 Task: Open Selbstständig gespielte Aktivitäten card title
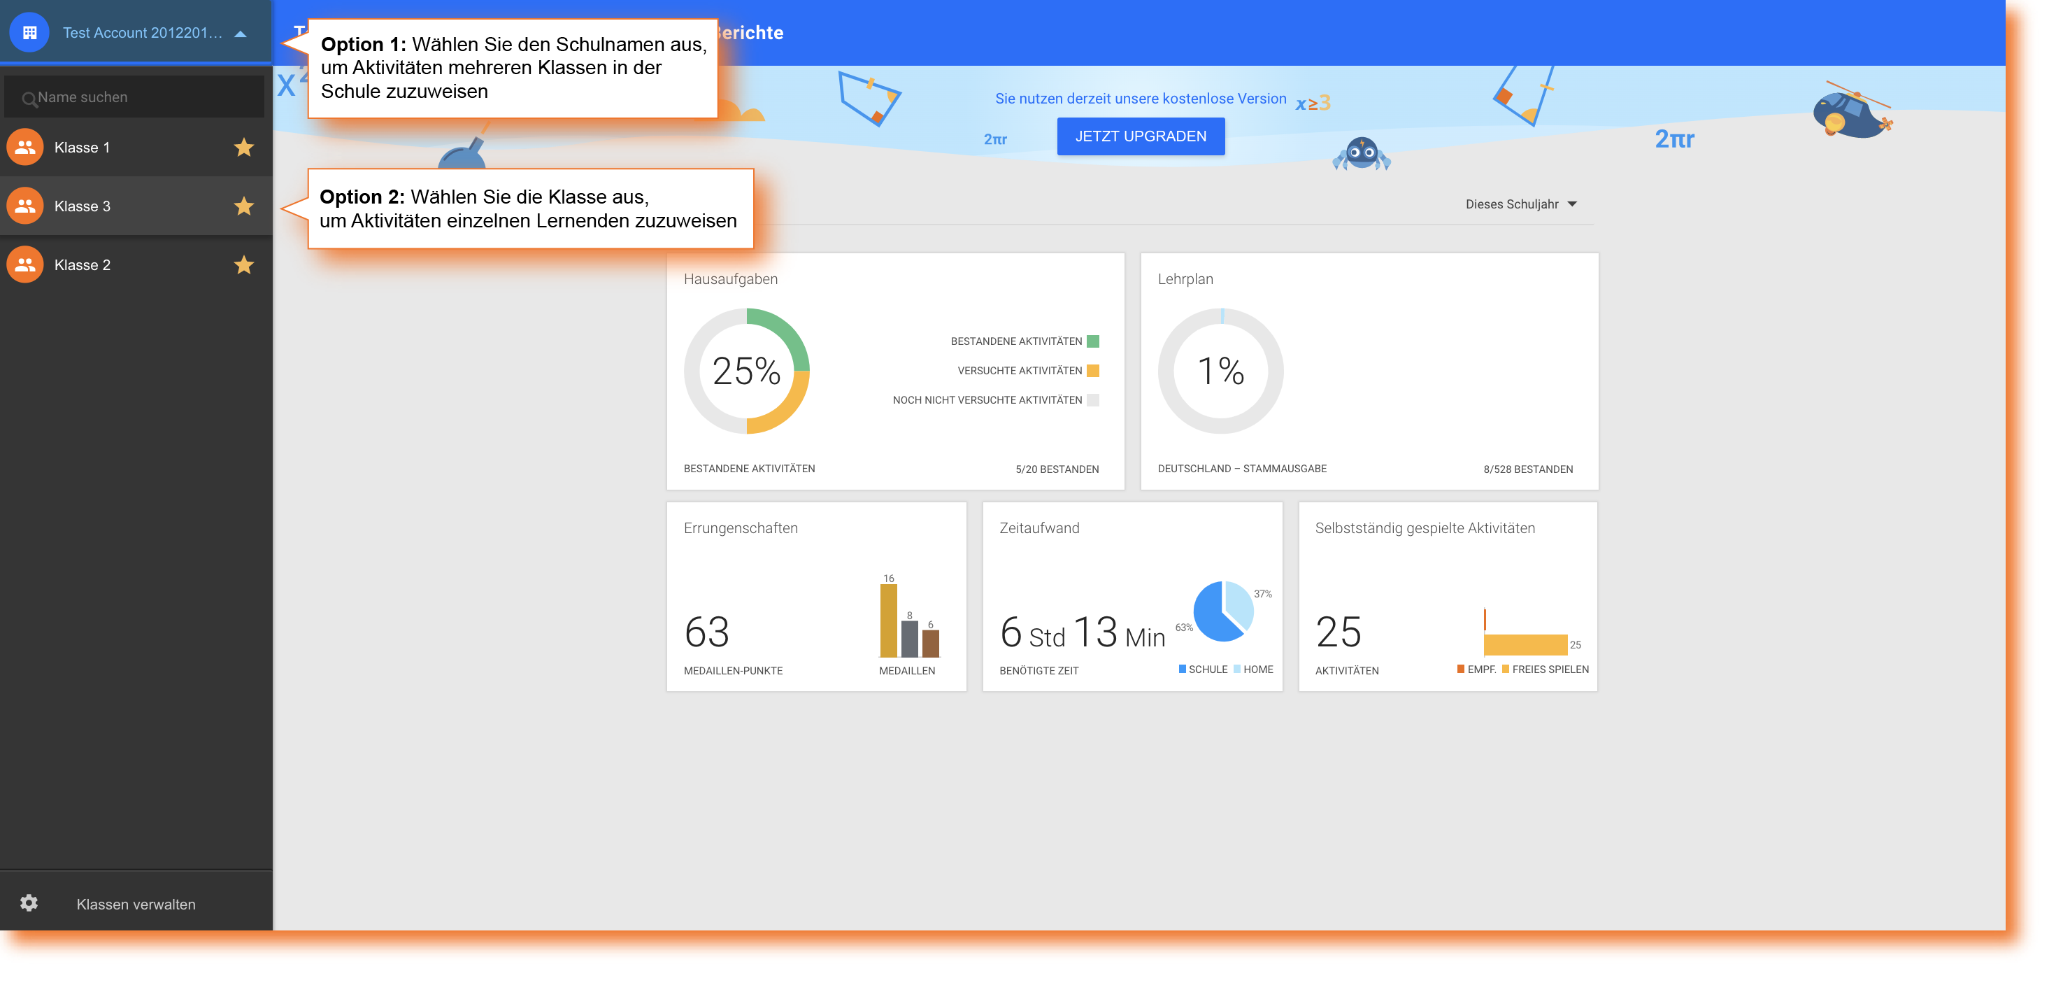click(x=1424, y=528)
